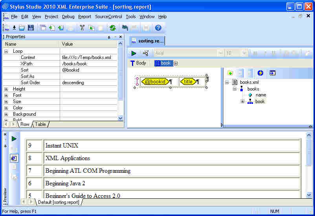Click the Sort Order value cell

[x=88, y=83]
